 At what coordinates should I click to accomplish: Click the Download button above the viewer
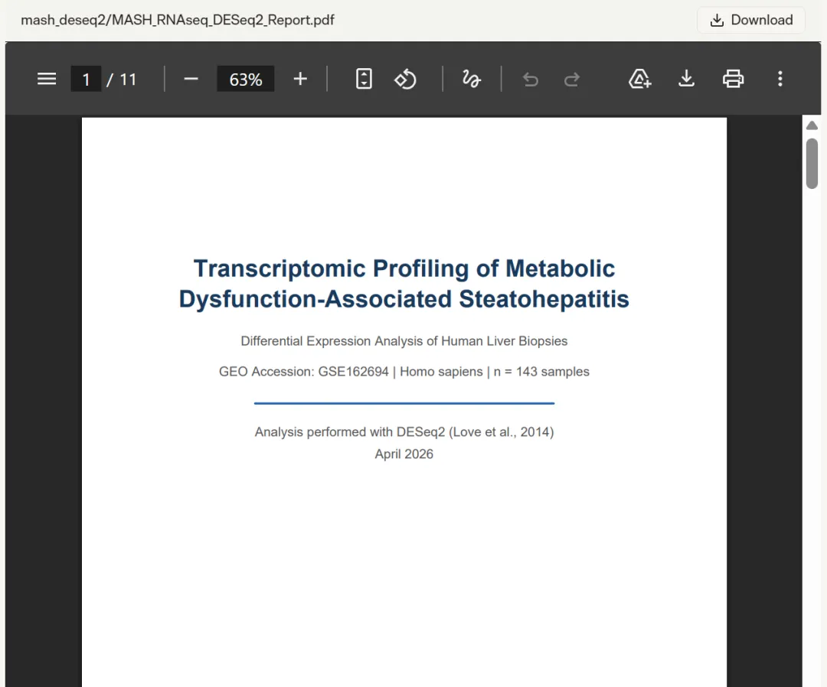751,20
